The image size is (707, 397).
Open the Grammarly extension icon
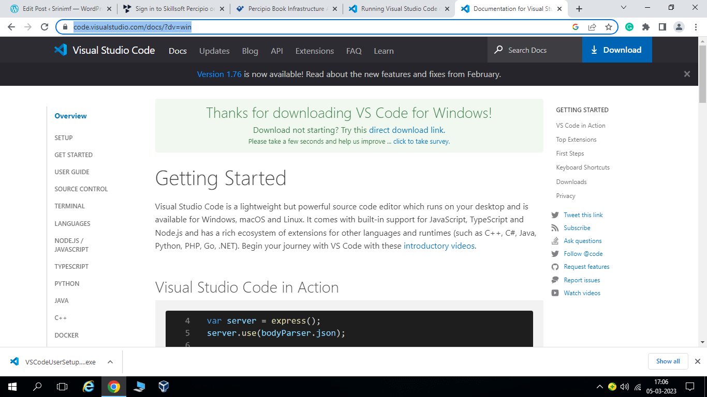tap(629, 27)
